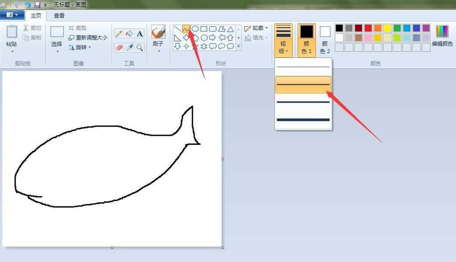Choose the Hexagon shape
The image size is (456, 262).
click(x=204, y=37)
